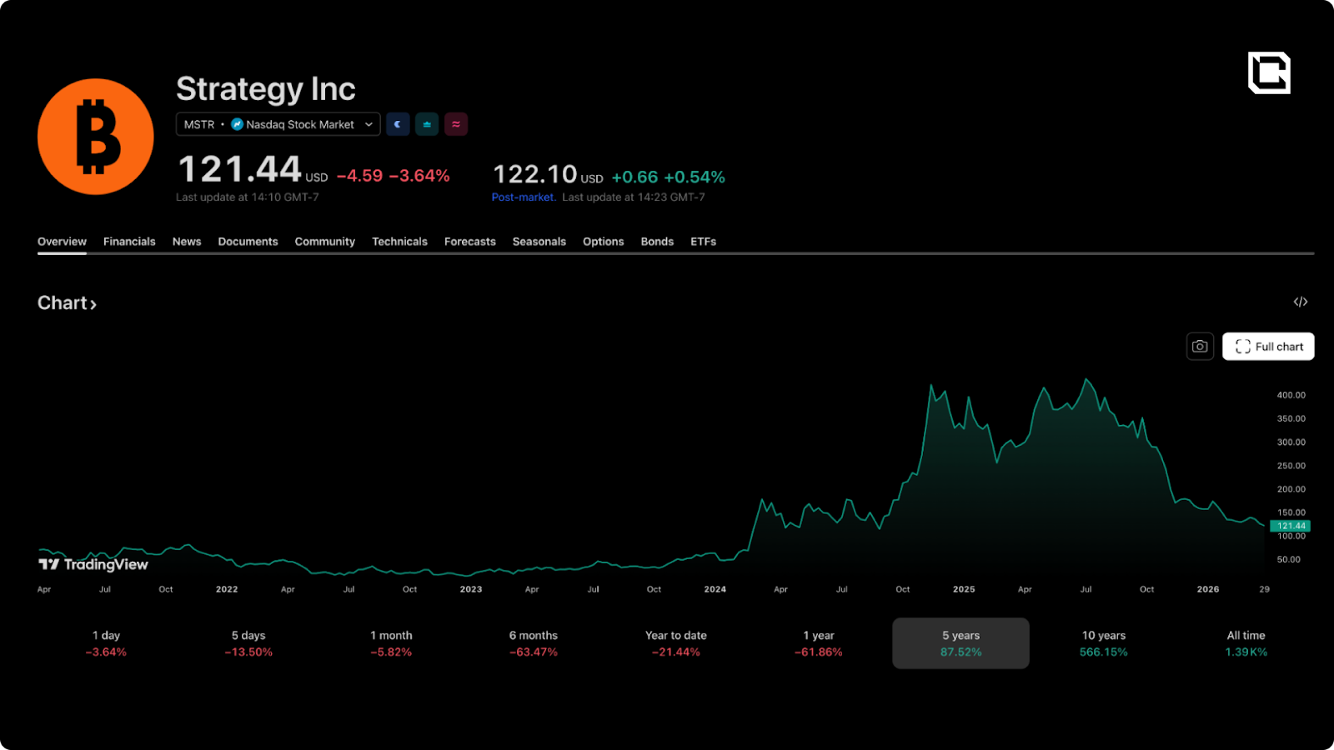Click the 121.44 current price label on axis

[x=1290, y=526]
